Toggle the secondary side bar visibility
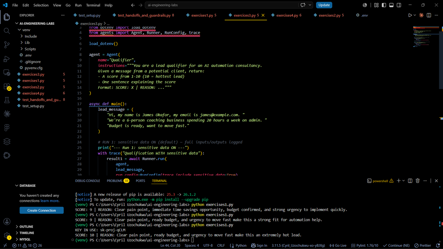This screenshot has height=249, width=443. click(x=399, y=5)
